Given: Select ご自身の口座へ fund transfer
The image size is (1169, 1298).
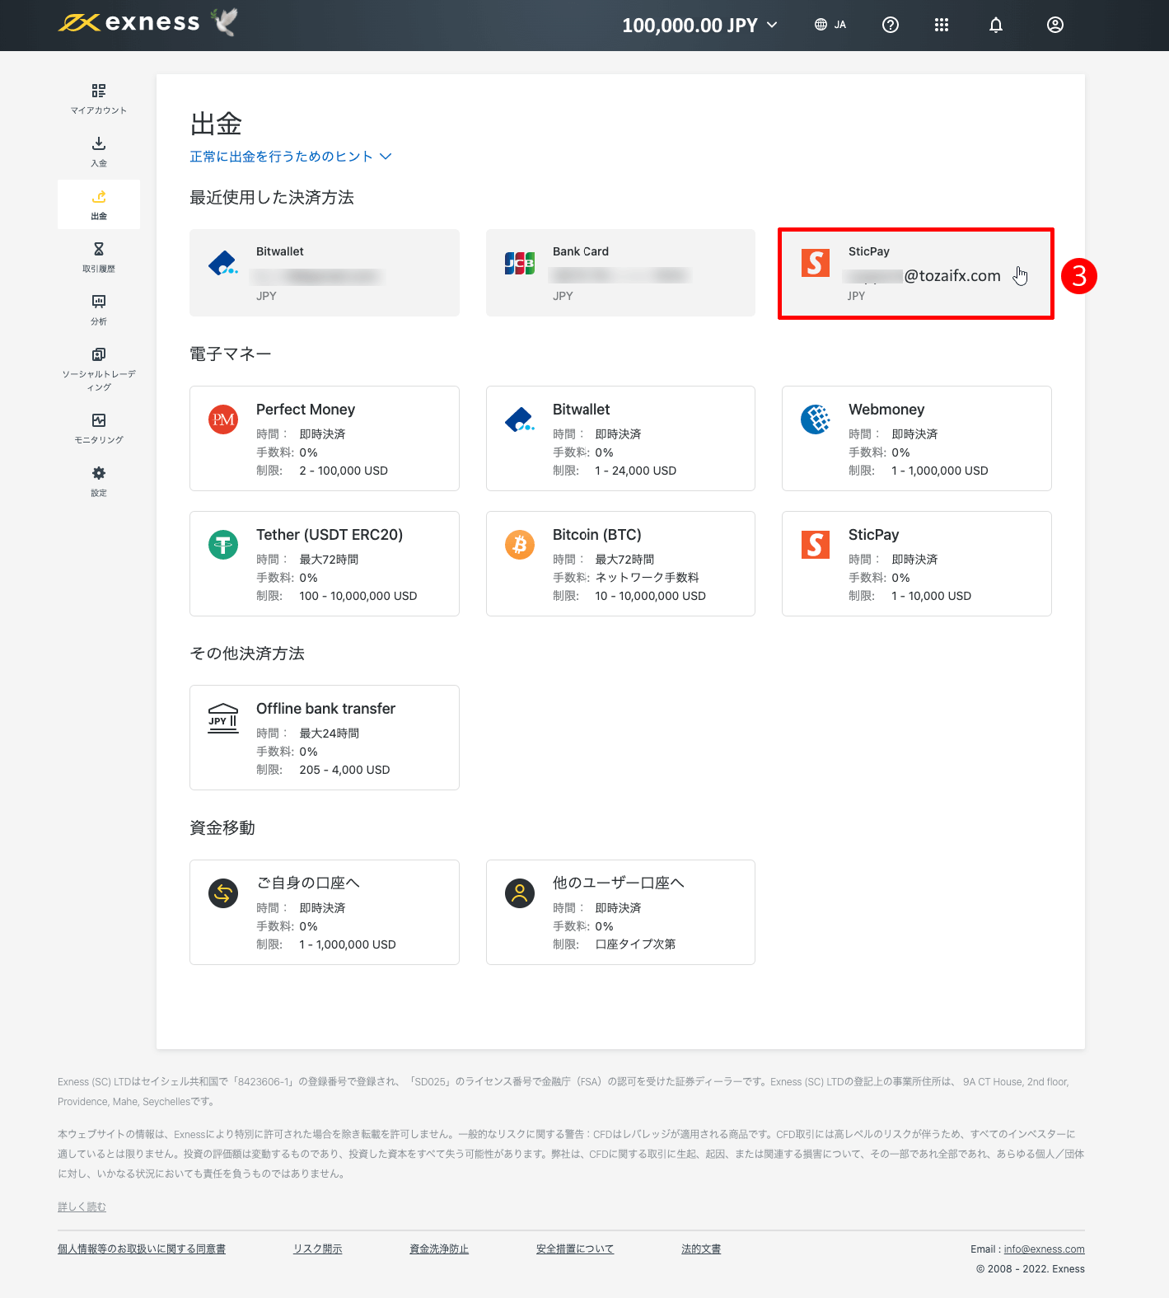Looking at the screenshot, I should click(325, 912).
